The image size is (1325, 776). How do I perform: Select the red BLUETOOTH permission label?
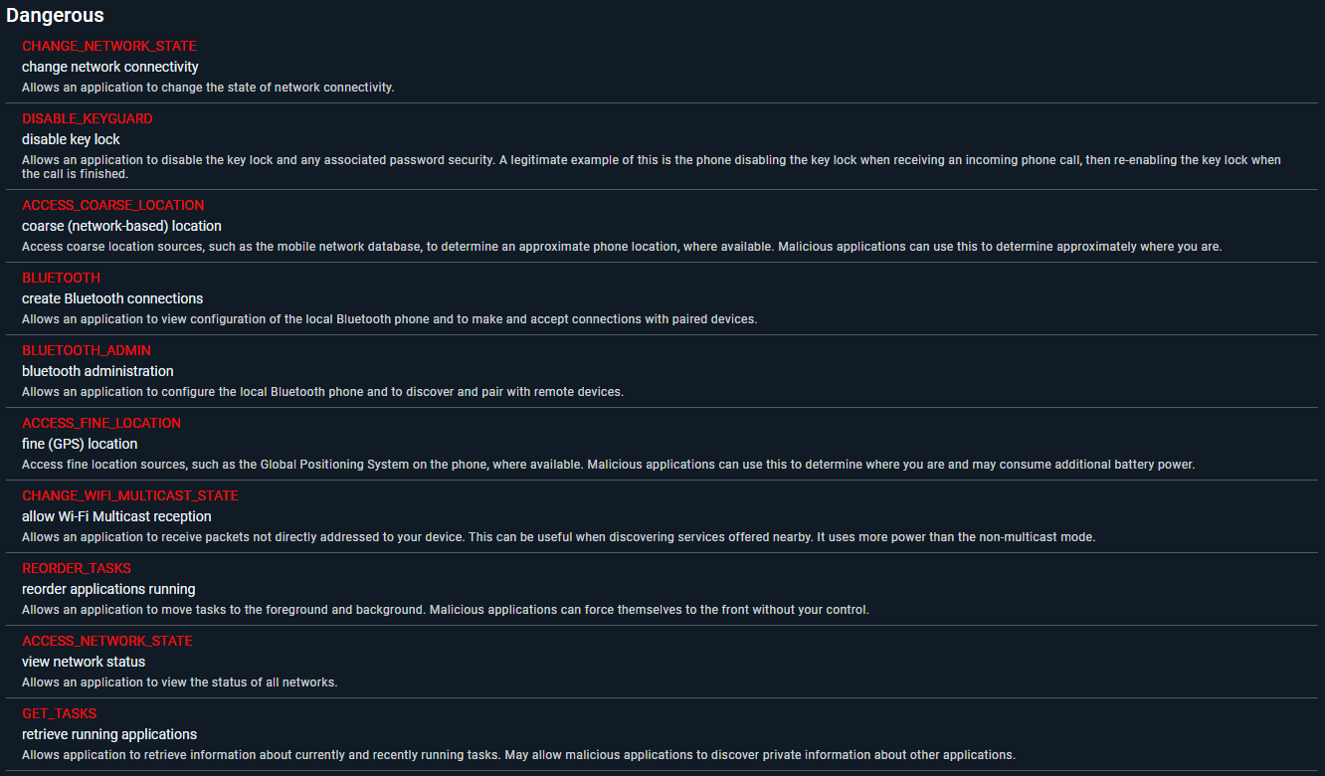pos(62,278)
